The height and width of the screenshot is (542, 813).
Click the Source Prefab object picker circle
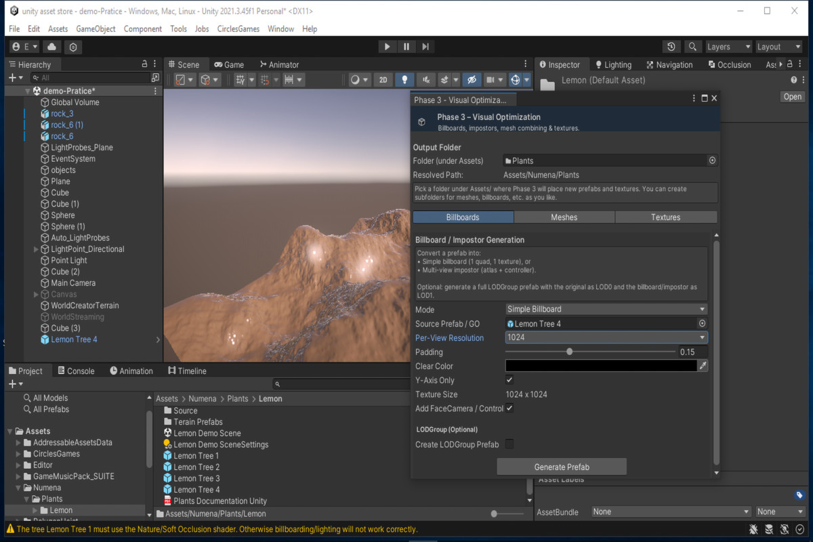703,323
